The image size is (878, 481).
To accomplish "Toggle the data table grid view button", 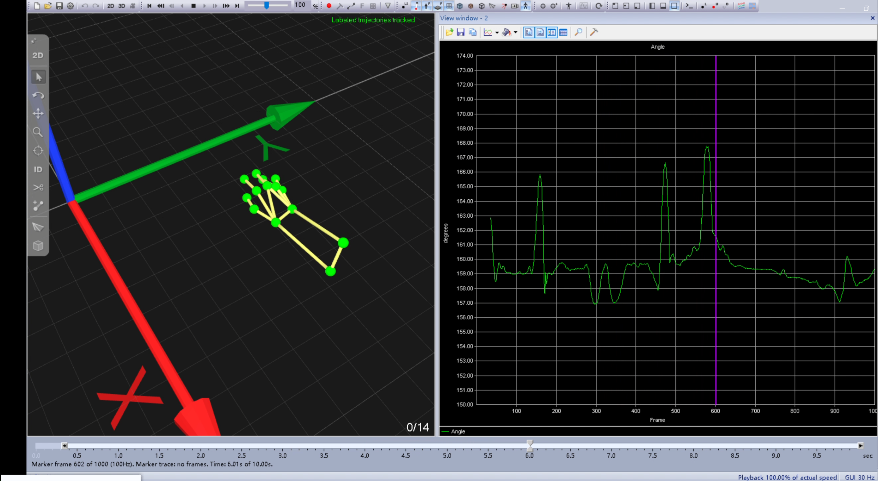I will click(x=563, y=32).
